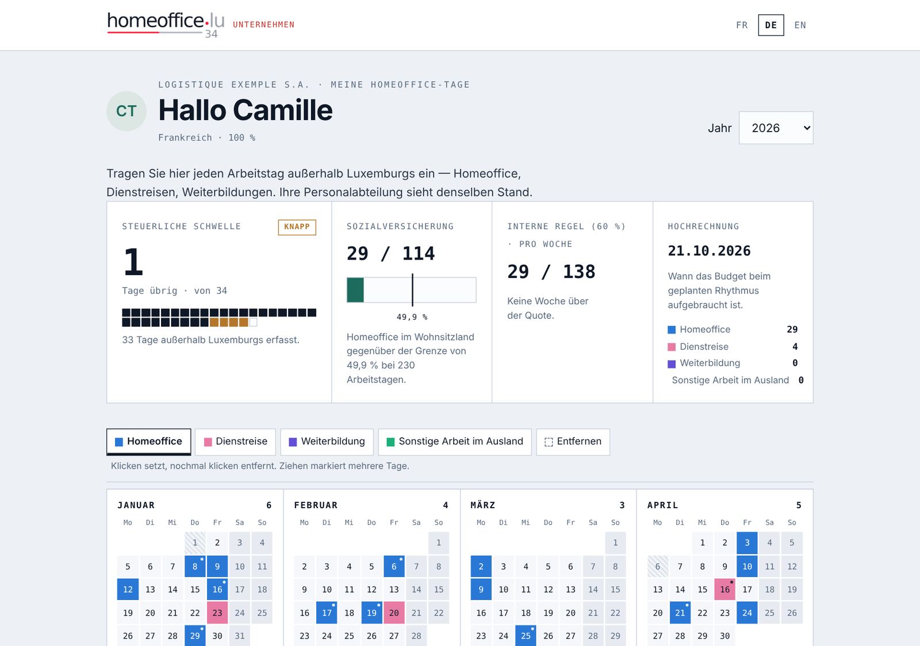
Task: Click the blue Homeoffice legend swatch
Action: pos(672,330)
